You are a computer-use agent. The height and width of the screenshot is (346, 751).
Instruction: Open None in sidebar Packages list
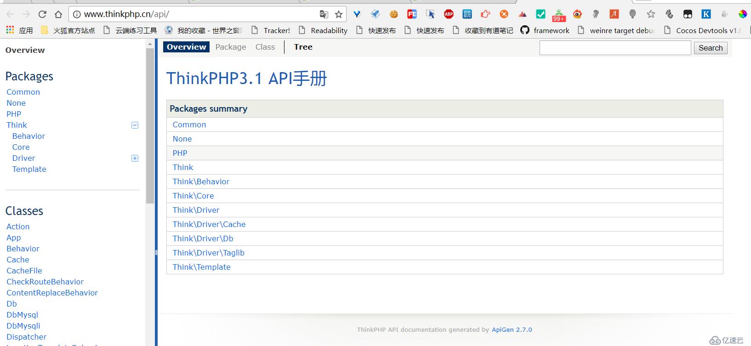pyautogui.click(x=16, y=103)
